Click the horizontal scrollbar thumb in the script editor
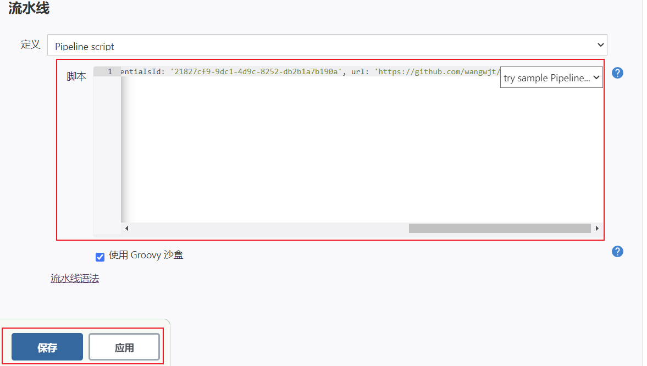 (500, 228)
